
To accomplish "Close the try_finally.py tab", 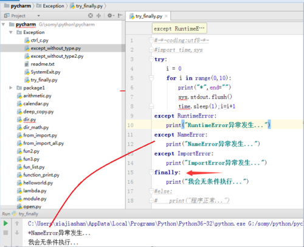I will [x=166, y=16].
